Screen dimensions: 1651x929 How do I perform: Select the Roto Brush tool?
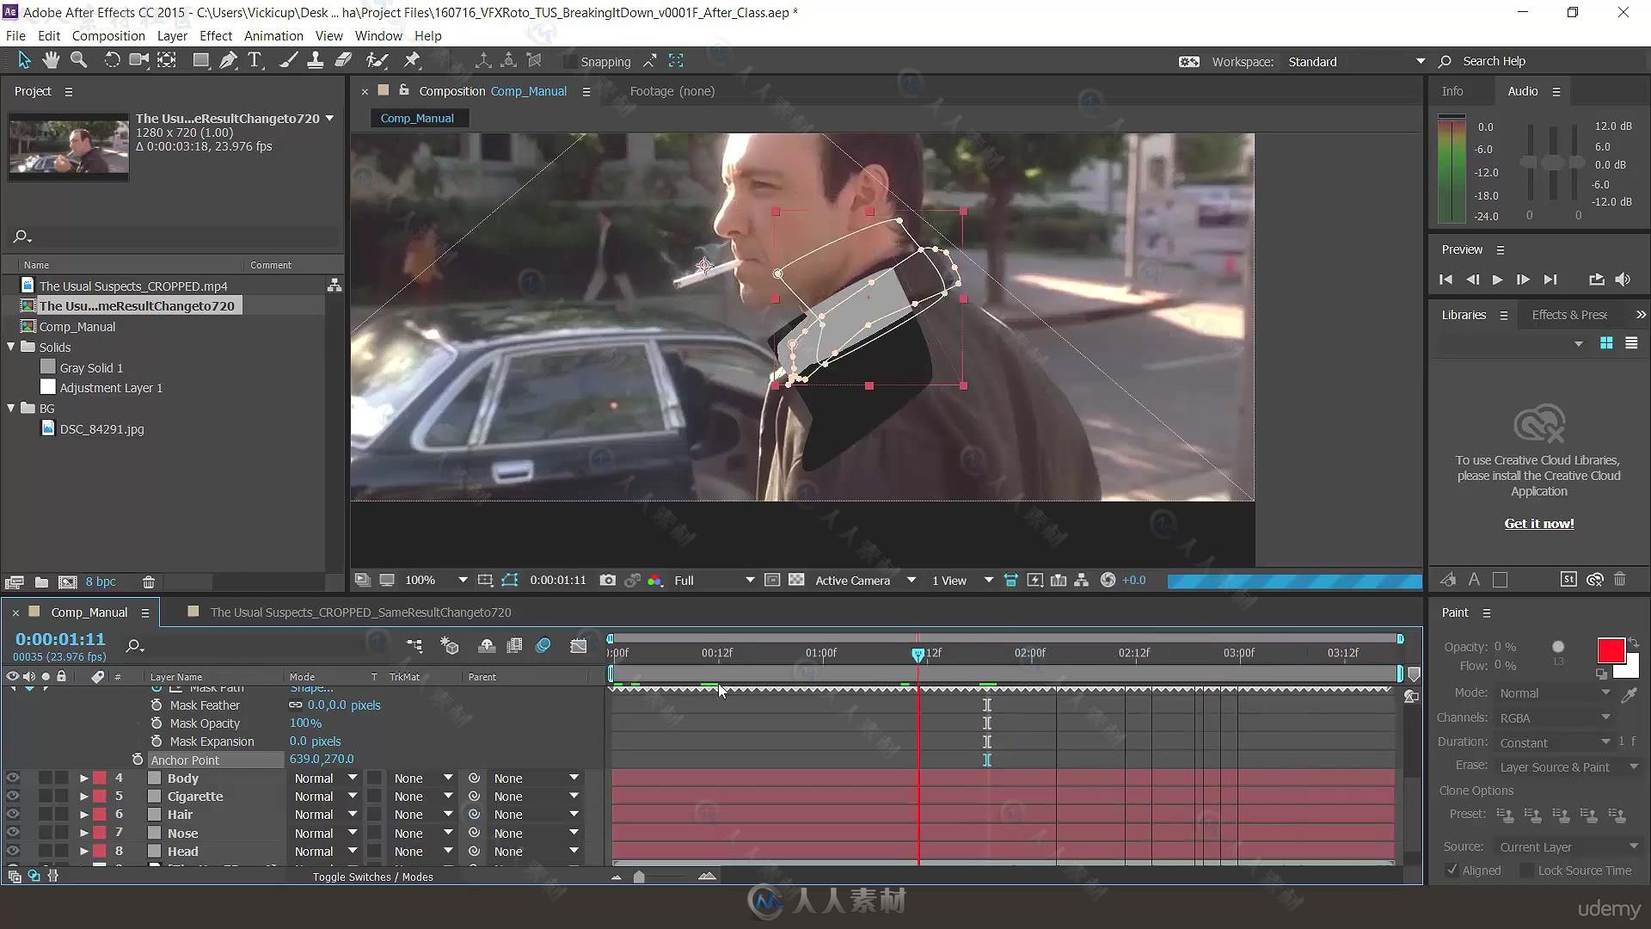(x=377, y=60)
